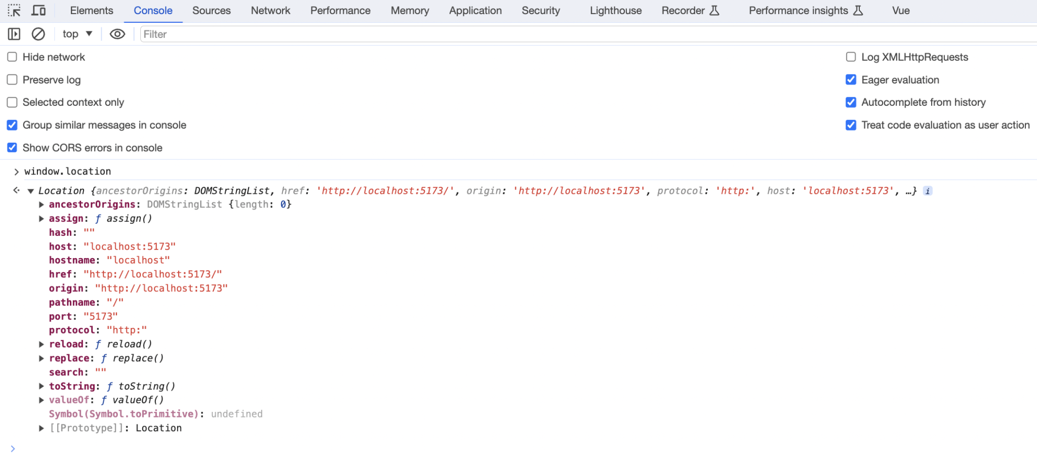Click the info icon next to Location object
1037x458 pixels.
(x=928, y=191)
